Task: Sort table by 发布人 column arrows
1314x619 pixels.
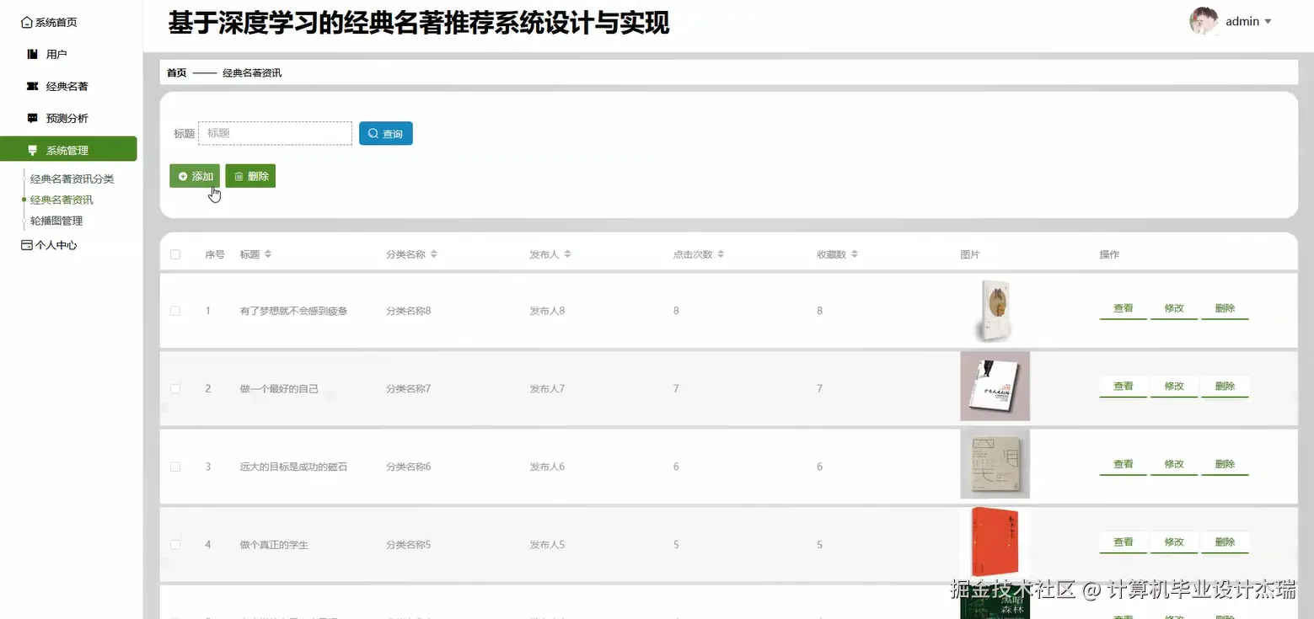Action: click(567, 254)
